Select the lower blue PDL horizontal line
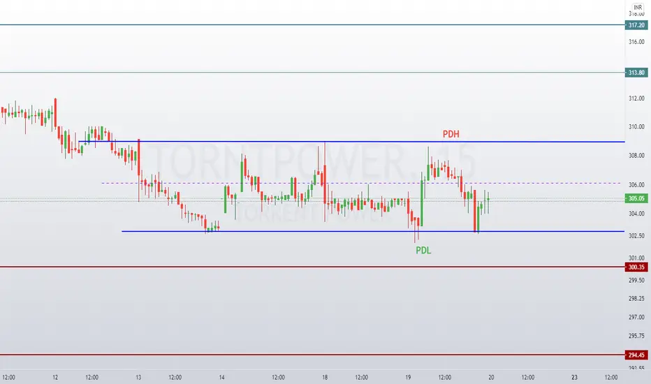The image size is (651, 384). [x=373, y=231]
